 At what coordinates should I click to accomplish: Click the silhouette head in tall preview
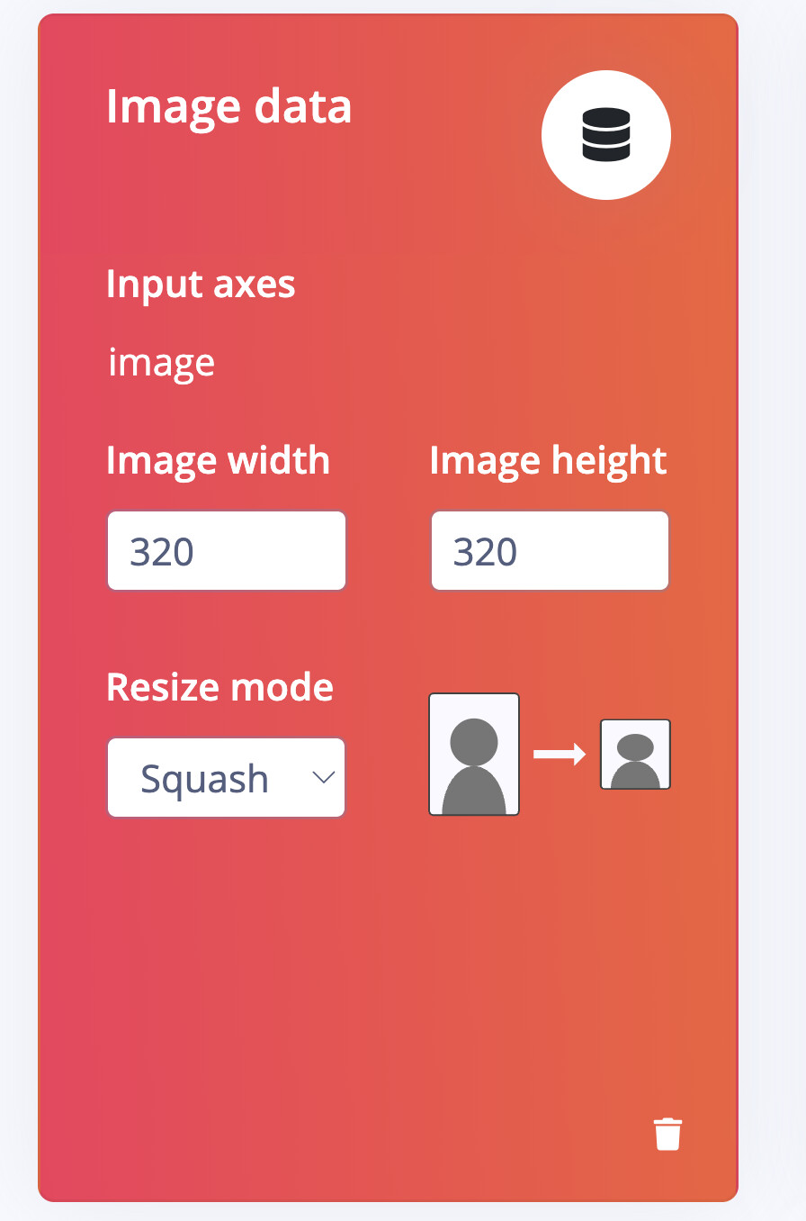click(x=474, y=741)
